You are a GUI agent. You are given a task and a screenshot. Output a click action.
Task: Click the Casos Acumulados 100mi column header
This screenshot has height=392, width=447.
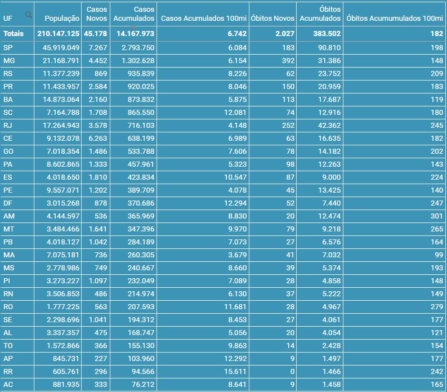click(x=203, y=19)
